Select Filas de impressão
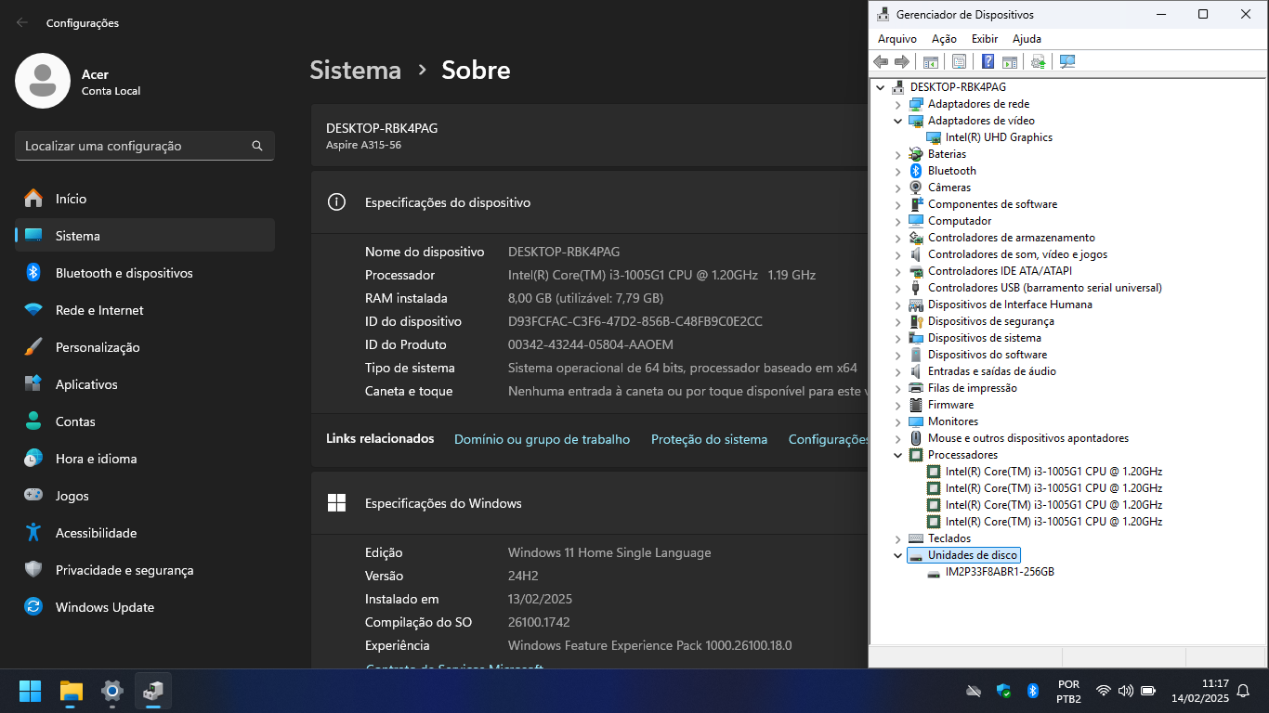The height and width of the screenshot is (713, 1269). pos(972,388)
